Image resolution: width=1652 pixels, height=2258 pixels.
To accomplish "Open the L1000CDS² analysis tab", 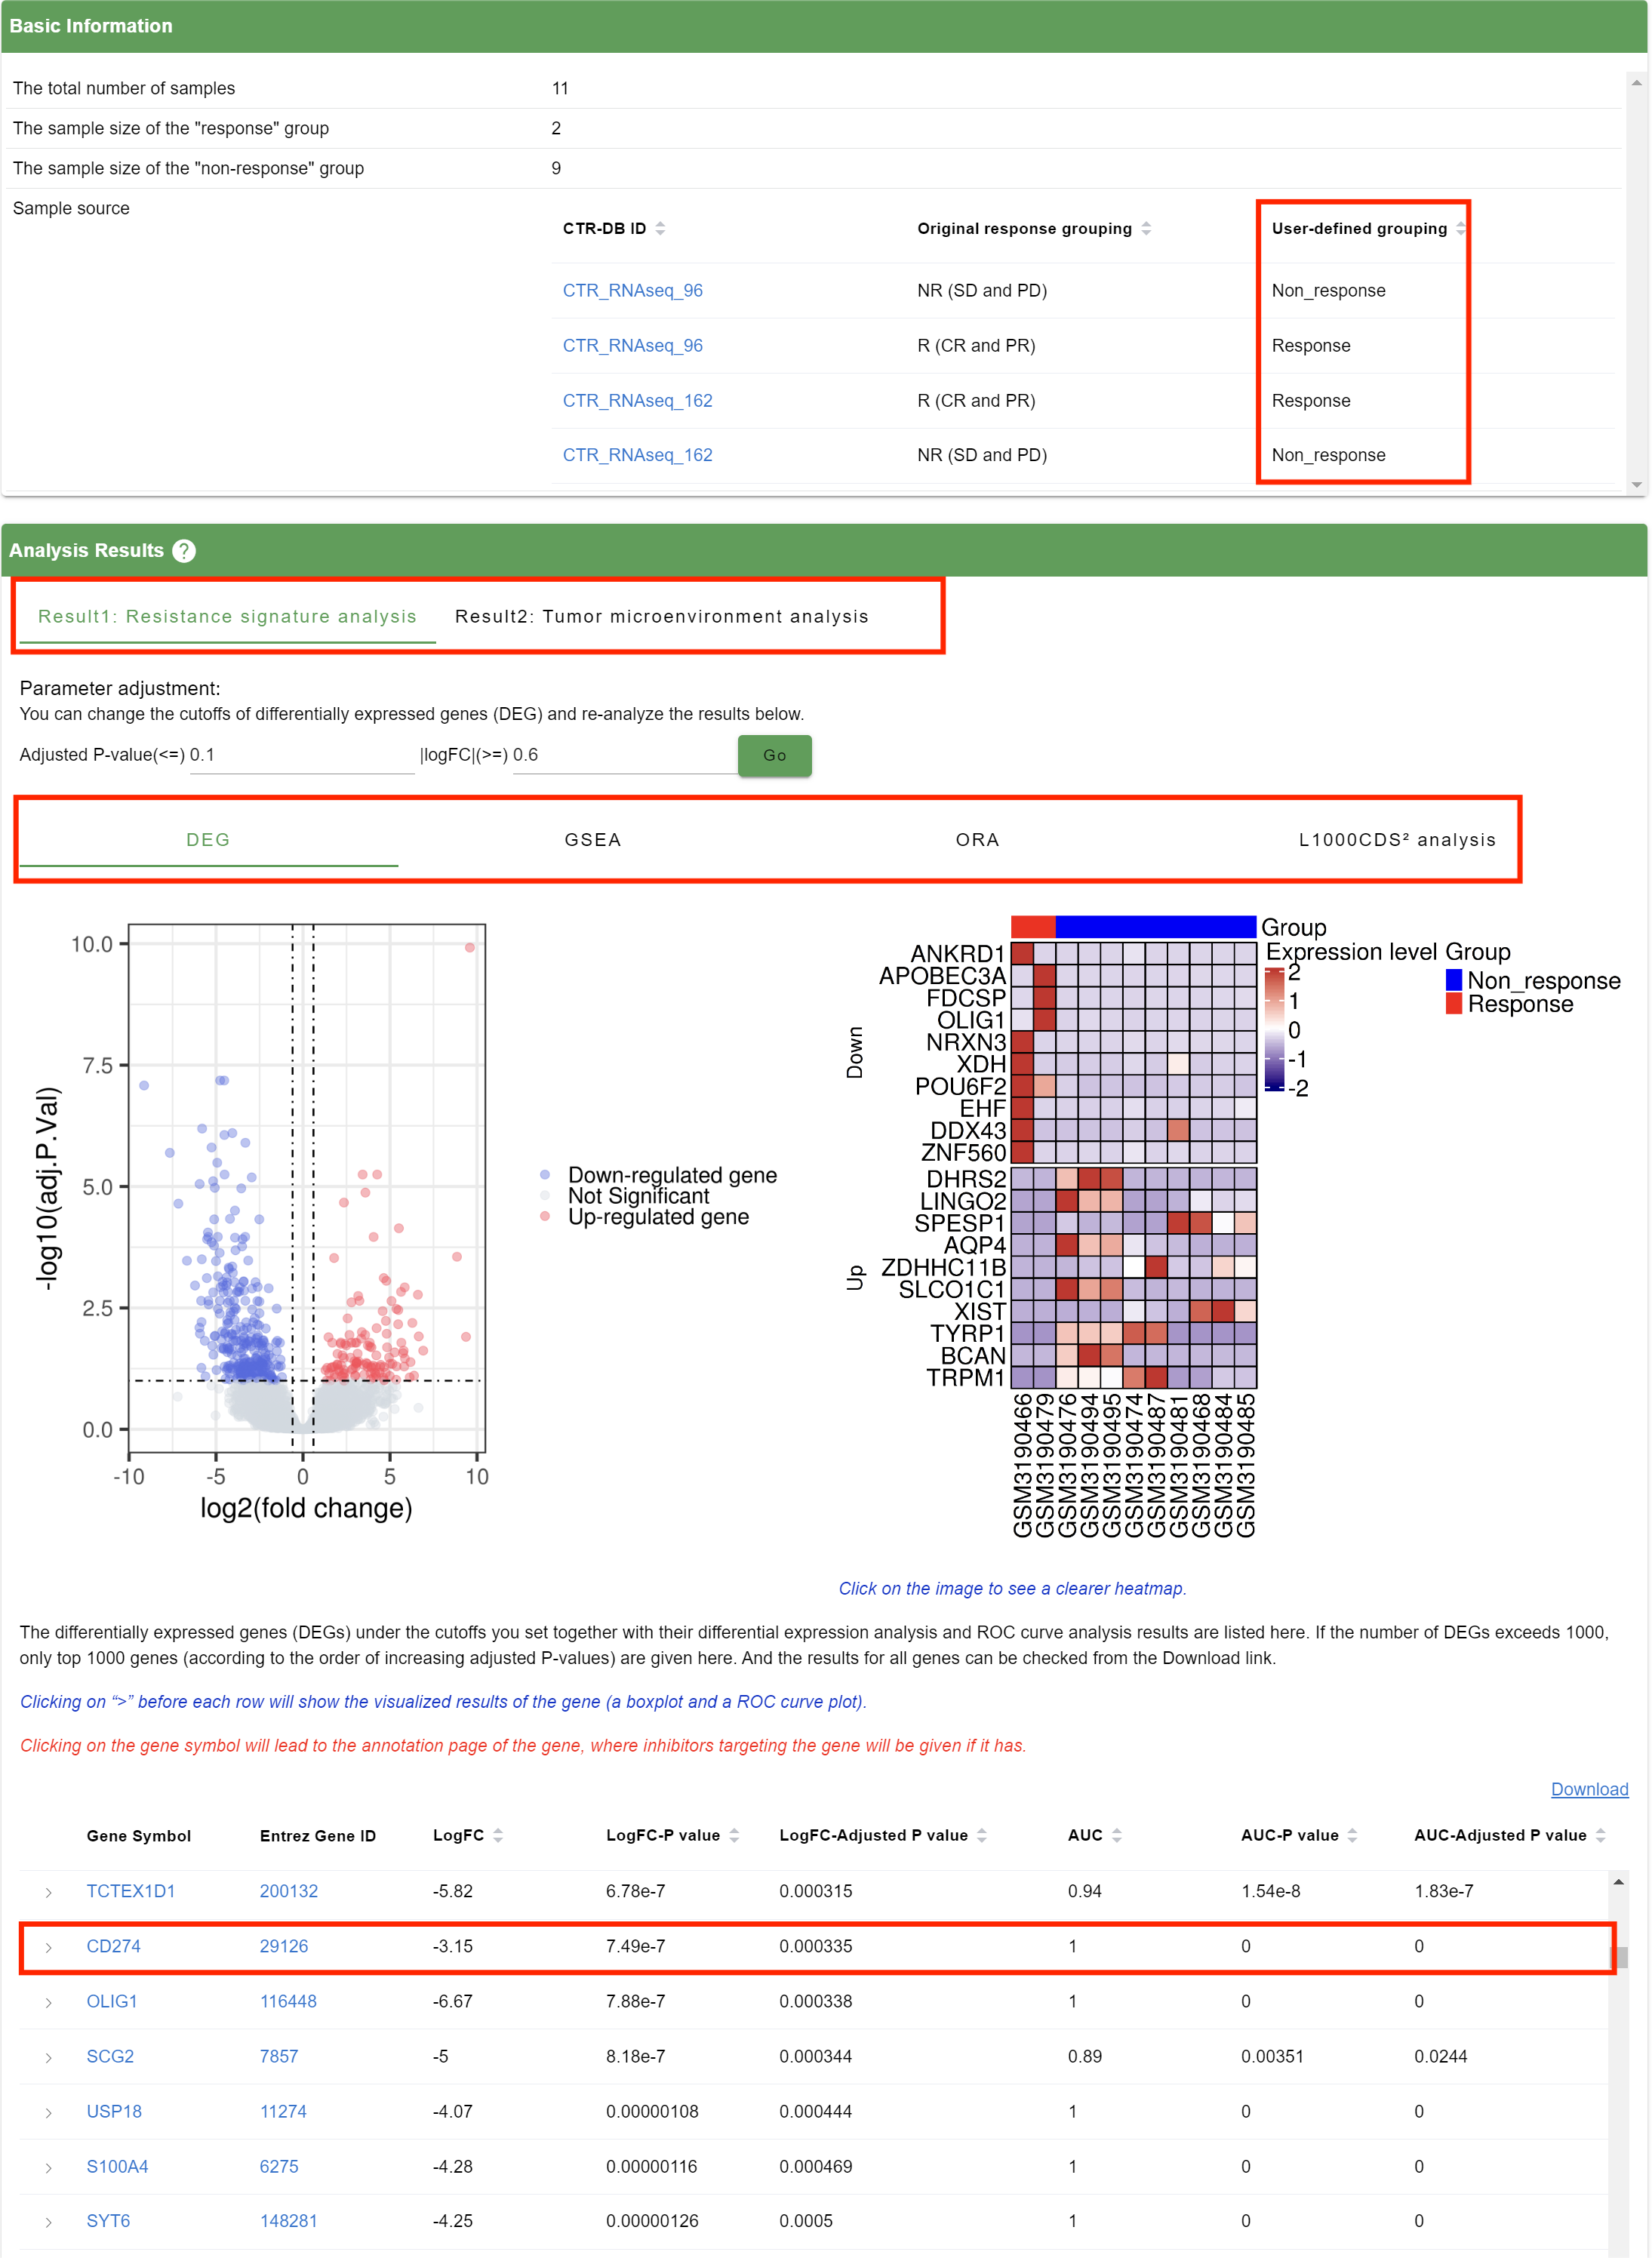I will coord(1396,840).
